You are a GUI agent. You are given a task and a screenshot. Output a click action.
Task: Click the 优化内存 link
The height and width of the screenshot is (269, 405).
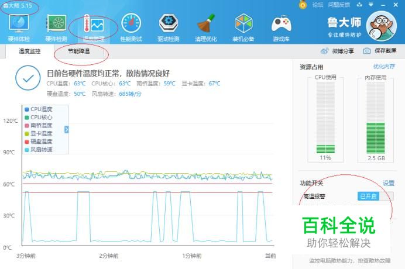click(384, 67)
